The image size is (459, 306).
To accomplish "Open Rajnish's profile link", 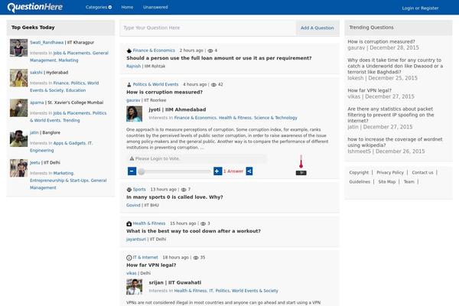I will [x=133, y=67].
